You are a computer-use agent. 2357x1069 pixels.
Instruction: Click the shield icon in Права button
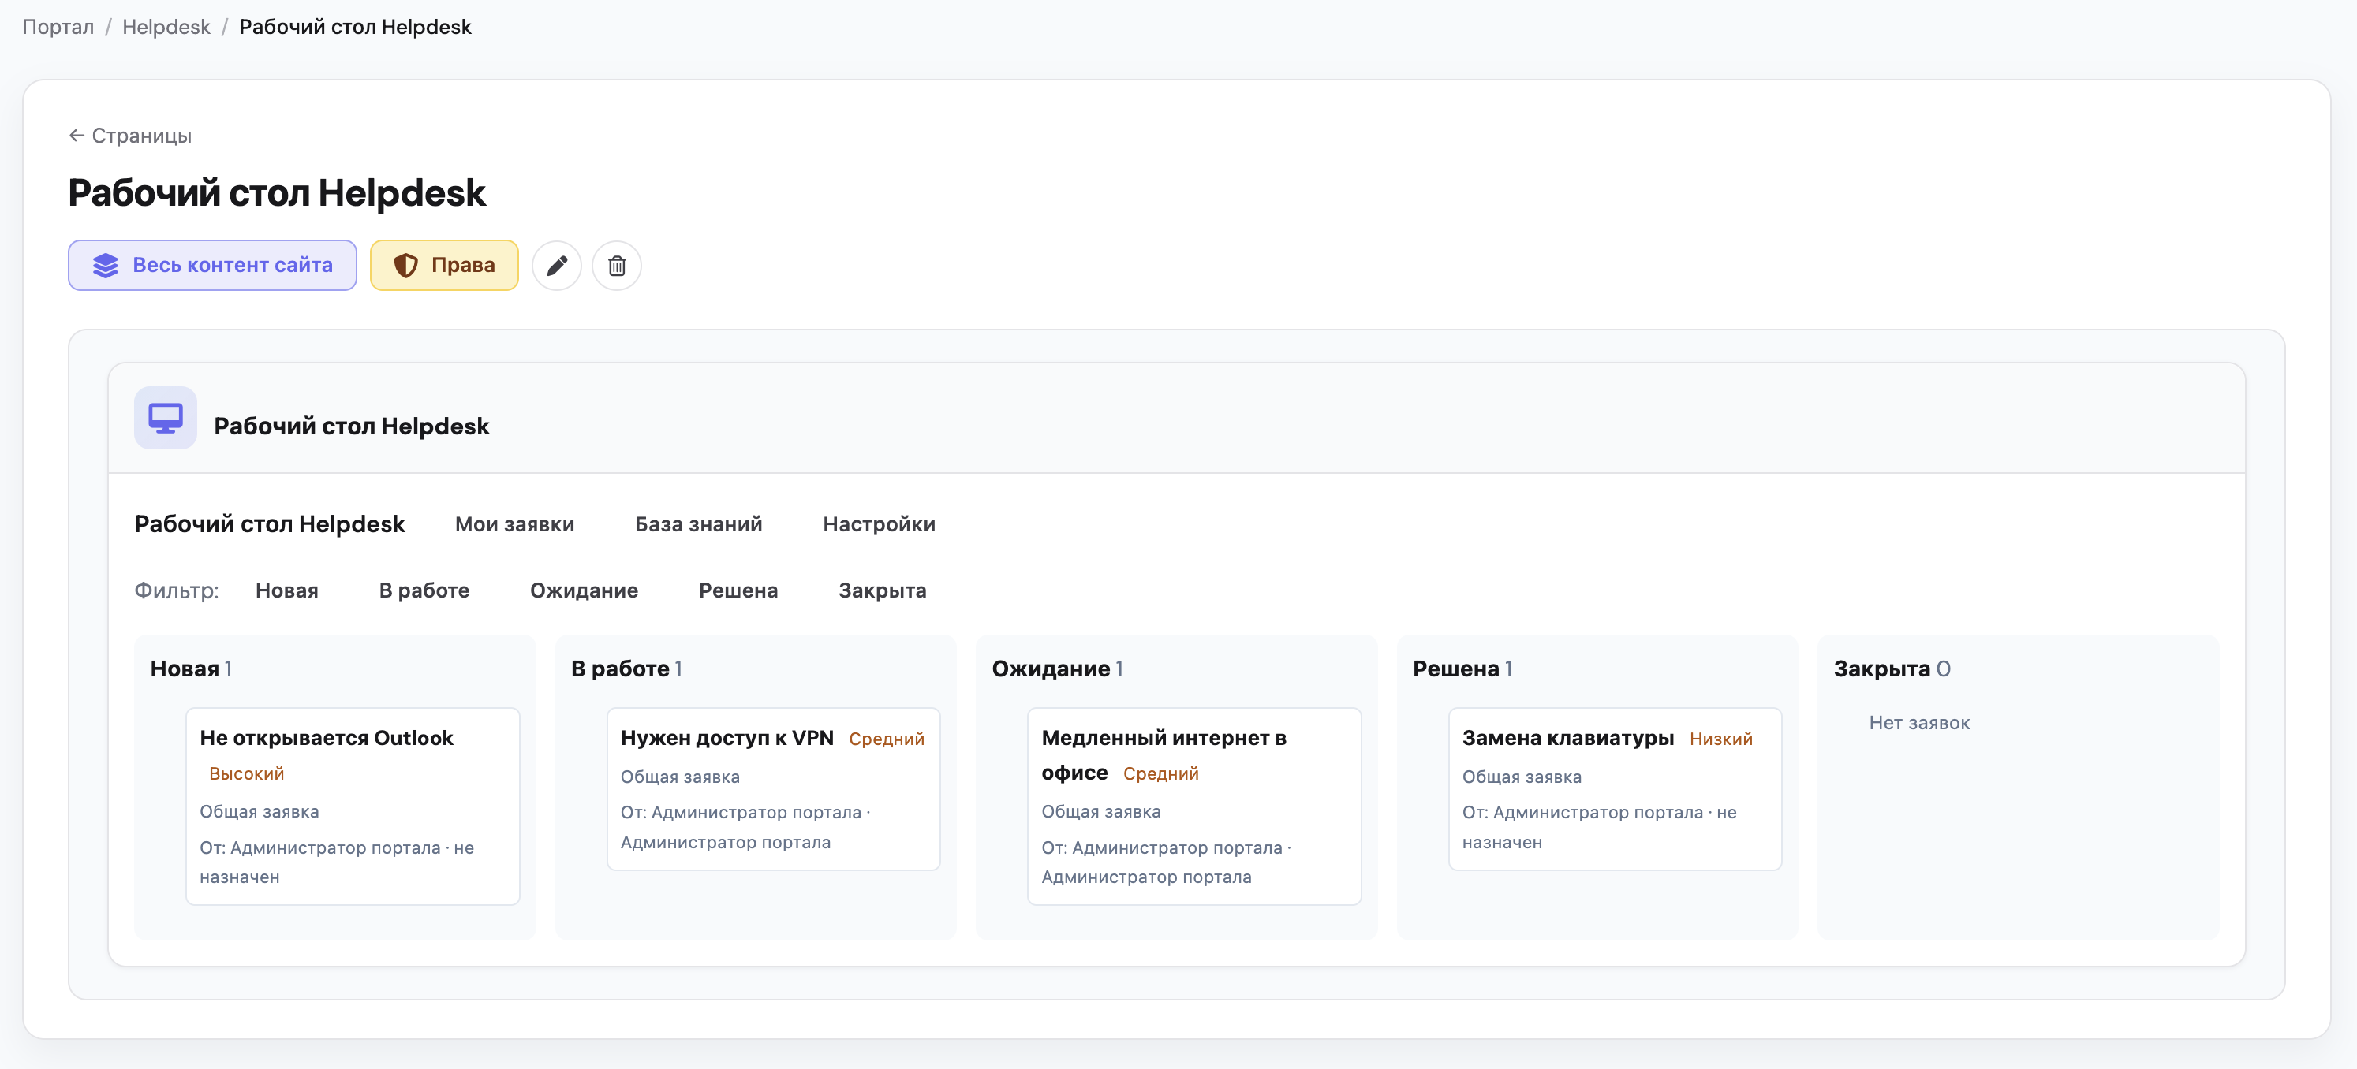coord(405,265)
